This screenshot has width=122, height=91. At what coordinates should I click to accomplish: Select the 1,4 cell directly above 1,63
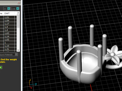point(9,30)
